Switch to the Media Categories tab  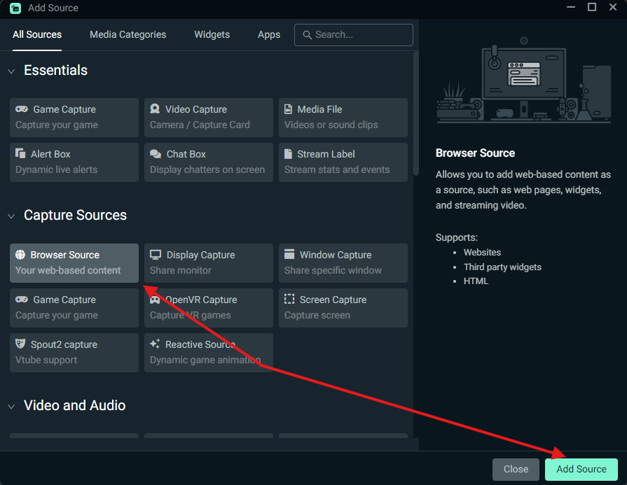click(x=128, y=34)
